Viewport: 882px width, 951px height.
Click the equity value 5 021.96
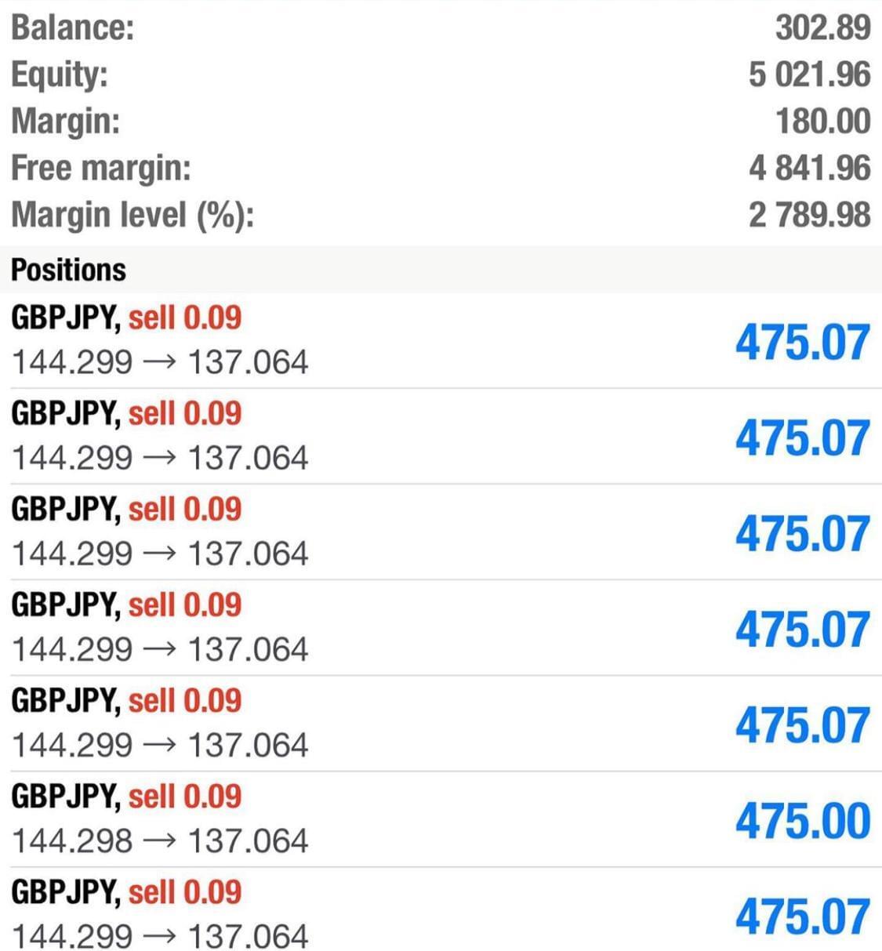pyautogui.click(x=809, y=74)
